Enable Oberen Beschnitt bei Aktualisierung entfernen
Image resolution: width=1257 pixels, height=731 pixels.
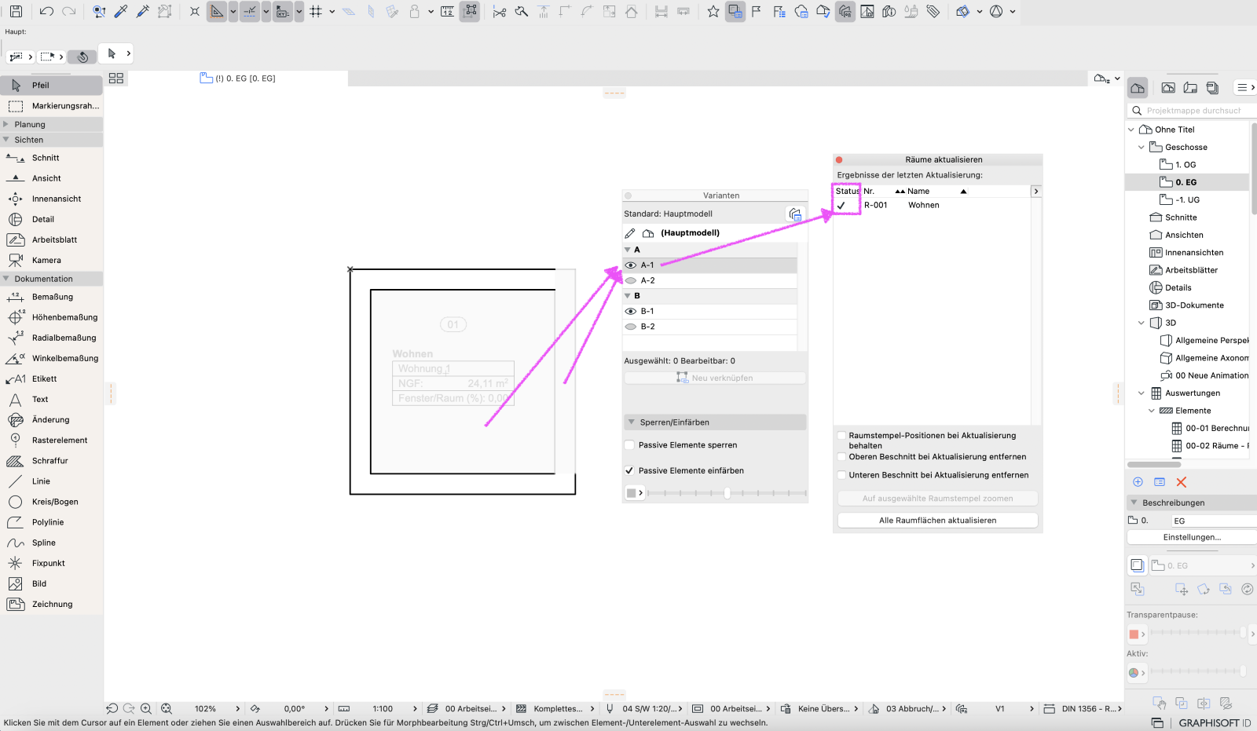(841, 456)
